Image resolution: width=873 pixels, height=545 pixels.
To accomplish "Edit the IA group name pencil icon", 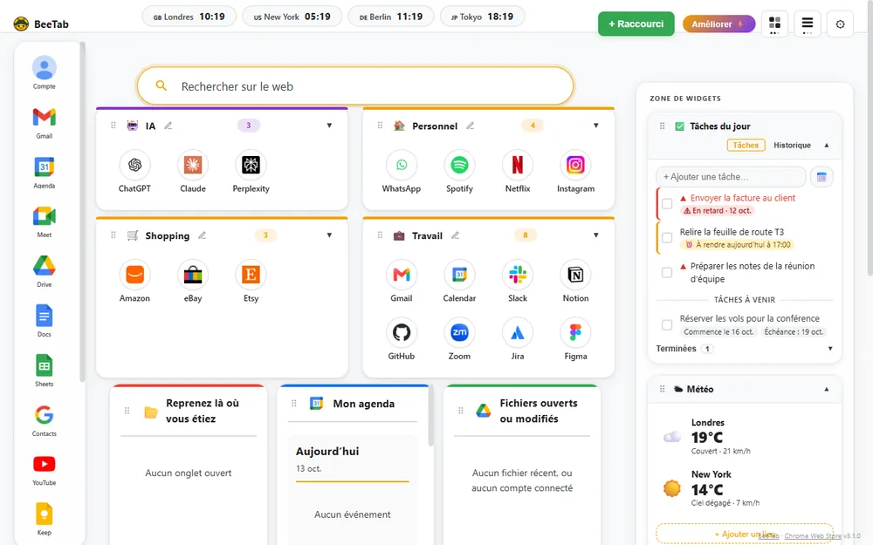I will point(168,126).
